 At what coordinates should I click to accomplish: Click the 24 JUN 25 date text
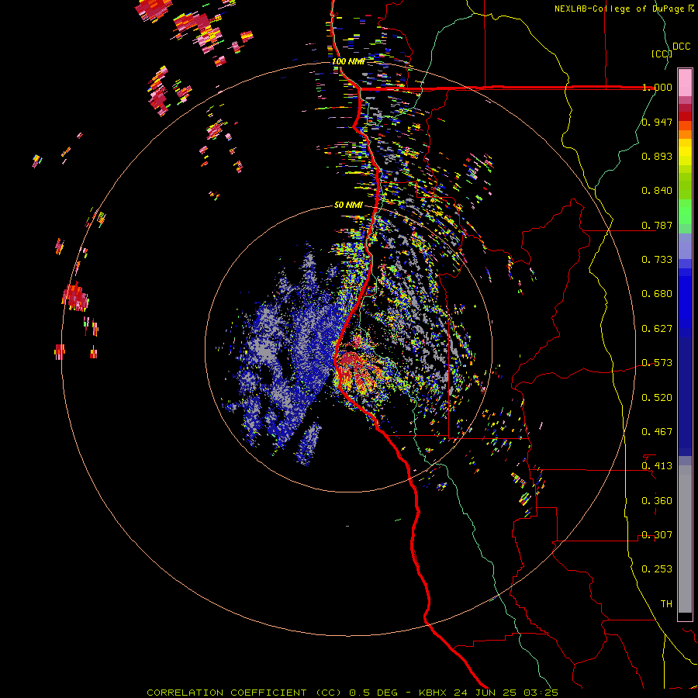point(485,693)
